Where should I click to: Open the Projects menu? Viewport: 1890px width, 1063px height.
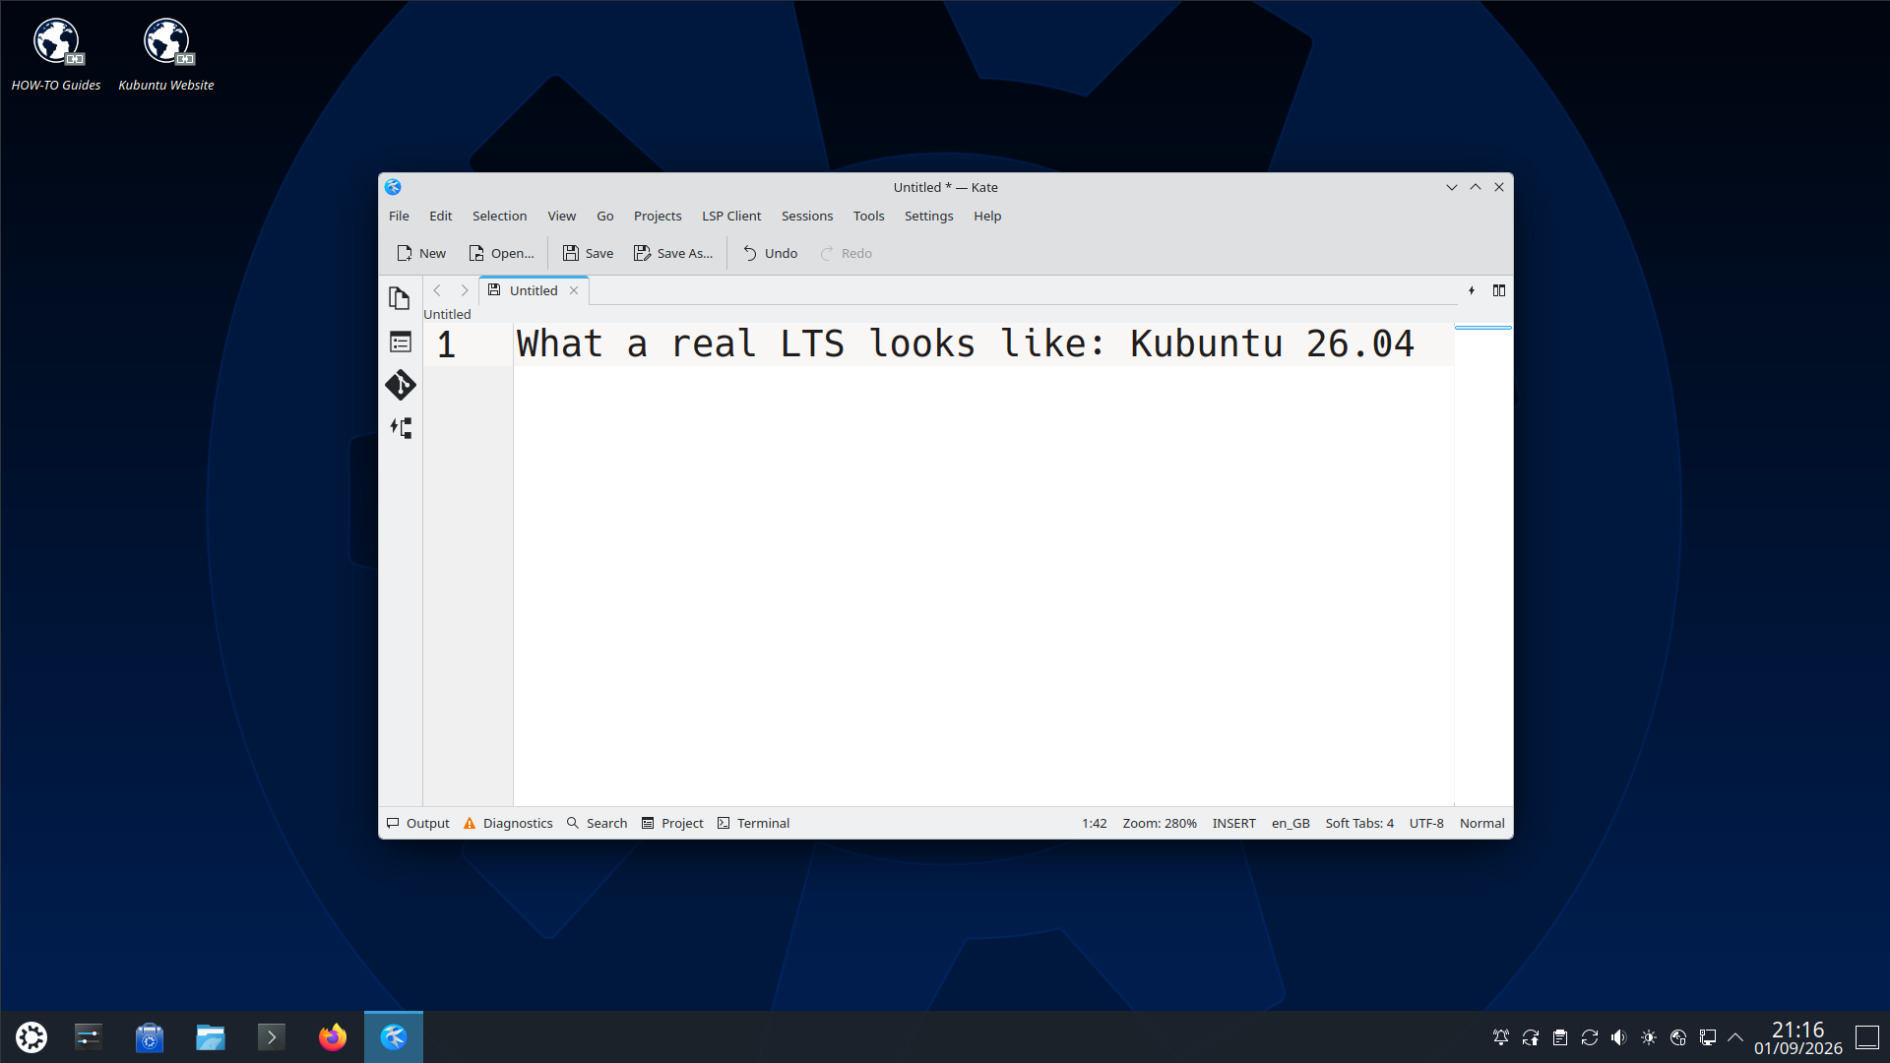click(658, 216)
